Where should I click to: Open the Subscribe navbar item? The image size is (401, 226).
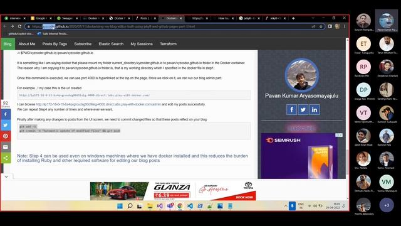click(x=83, y=44)
